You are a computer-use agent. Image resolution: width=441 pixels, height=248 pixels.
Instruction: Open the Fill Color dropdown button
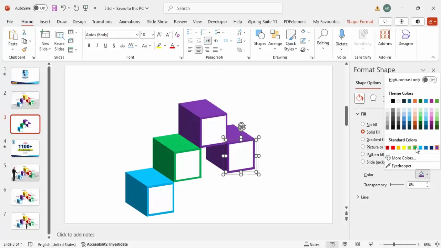(423, 174)
